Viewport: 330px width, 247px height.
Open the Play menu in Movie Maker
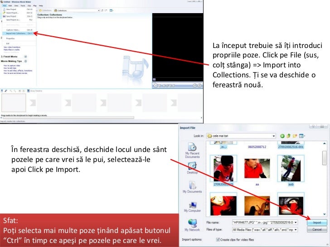point(35,6)
